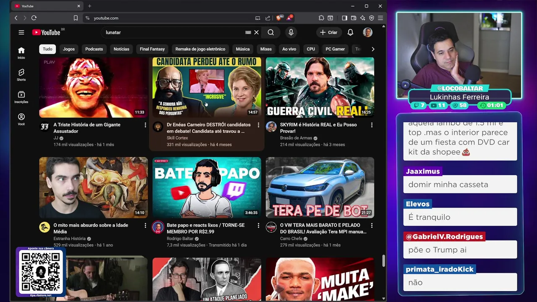537x302 pixels.
Task: Open the Brasão de Armas channel link
Action: (296, 138)
